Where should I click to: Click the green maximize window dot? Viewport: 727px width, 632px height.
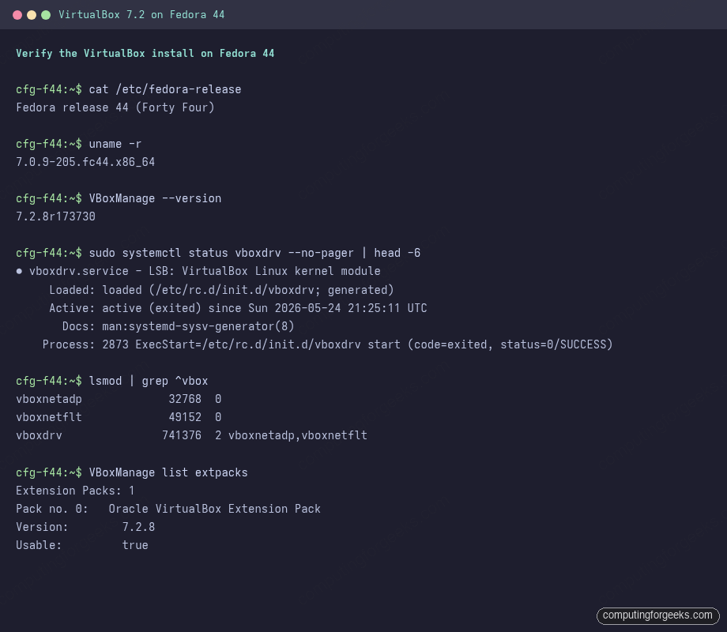(x=46, y=15)
